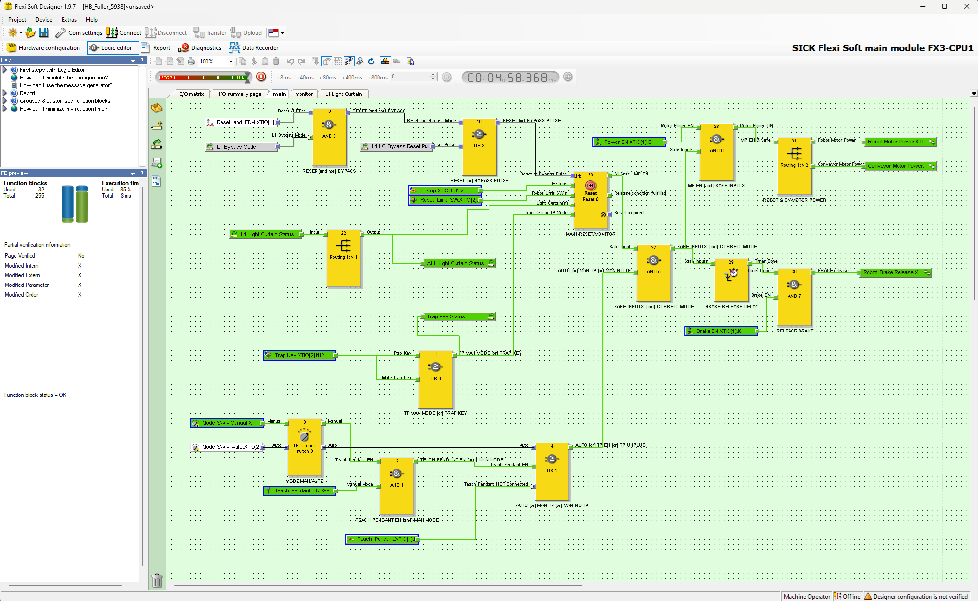Viewport: 978px width, 601px height.
Task: Click the Diagnostics toolbar icon
Action: 184,48
